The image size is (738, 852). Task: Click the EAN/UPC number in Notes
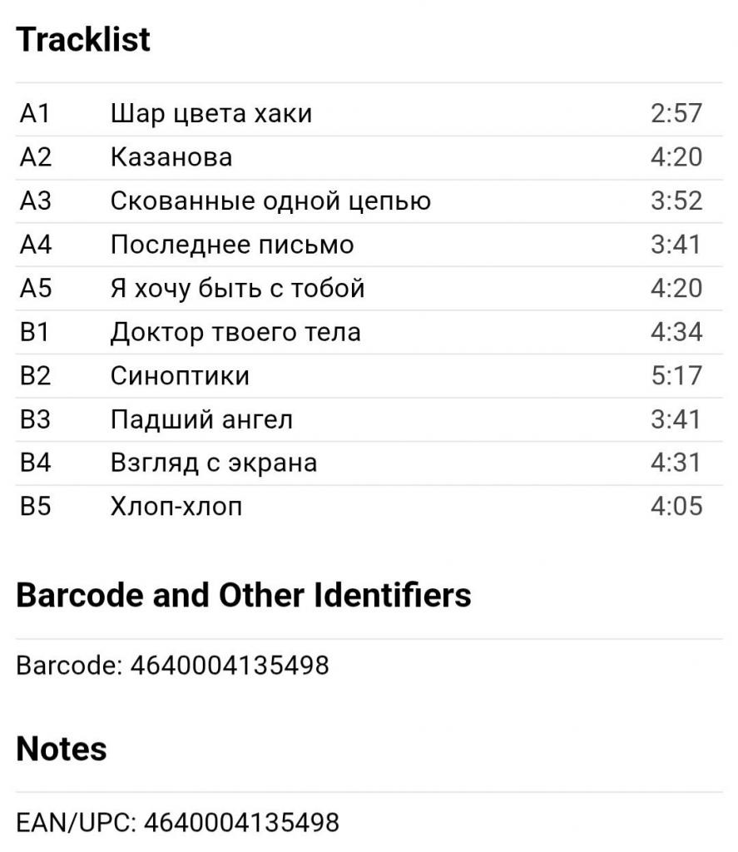coord(241,822)
